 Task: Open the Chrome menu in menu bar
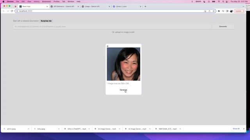[x=10, y=2]
